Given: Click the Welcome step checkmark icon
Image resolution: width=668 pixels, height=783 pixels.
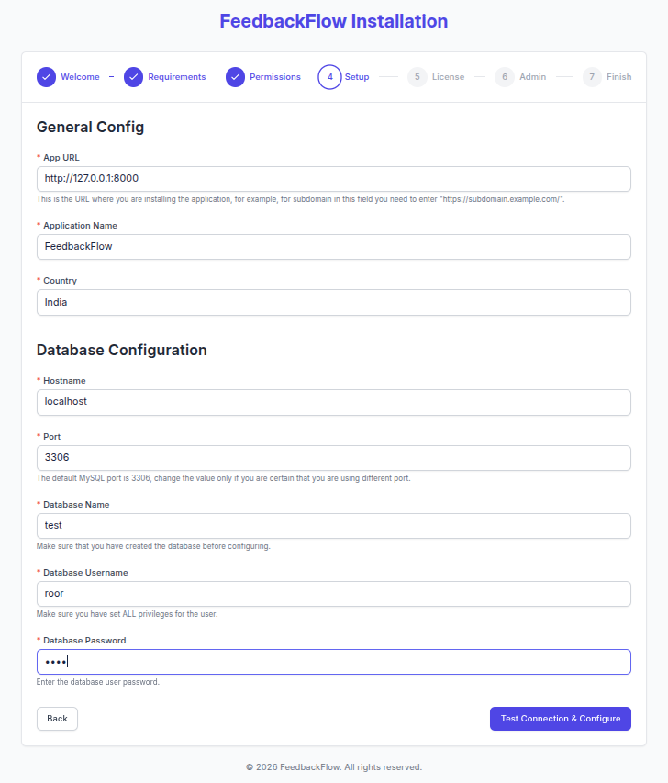Looking at the screenshot, I should (x=47, y=77).
